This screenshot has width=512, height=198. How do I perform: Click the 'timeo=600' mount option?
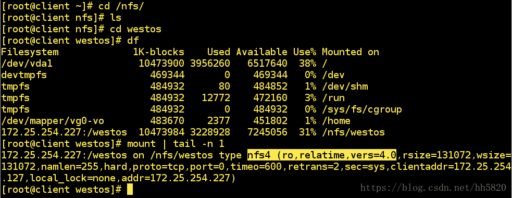point(256,167)
